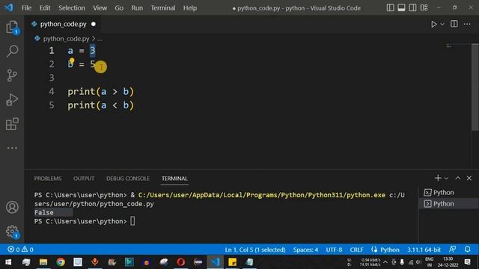Image resolution: width=479 pixels, height=269 pixels.
Task: Switch to the DEBUG CONSOLE tab
Action: click(128, 179)
